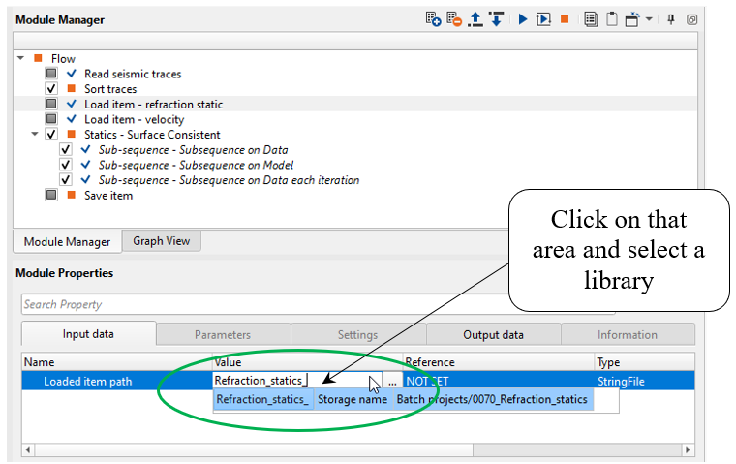Screen dimensions: 736x464
Task: Move module down with the down arrow icon
Action: [x=496, y=19]
